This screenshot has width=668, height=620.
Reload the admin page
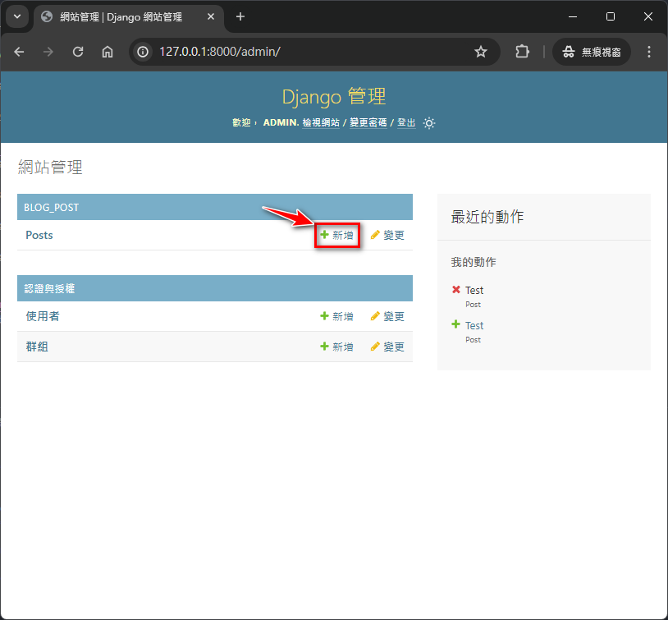77,52
